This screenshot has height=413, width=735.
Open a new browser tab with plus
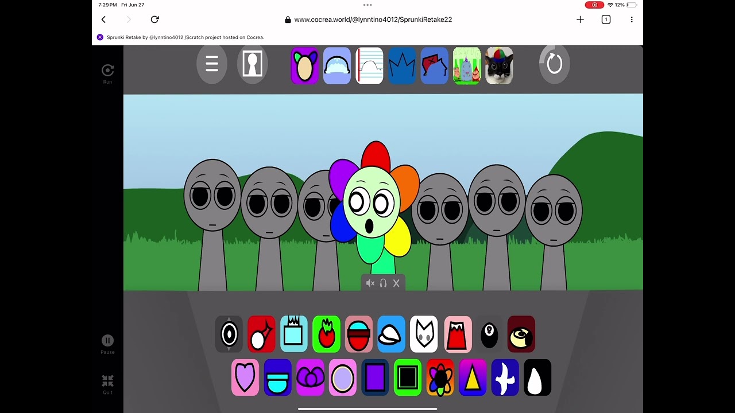(580, 20)
